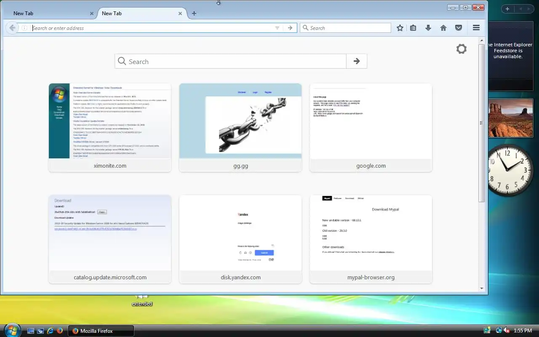Click Switch between windows quick launch icon
The height and width of the screenshot is (337, 539).
click(40, 331)
